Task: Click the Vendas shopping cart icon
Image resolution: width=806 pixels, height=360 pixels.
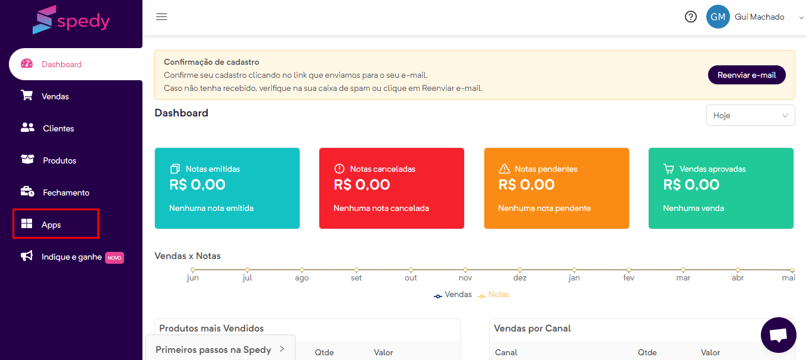Action: point(27,96)
